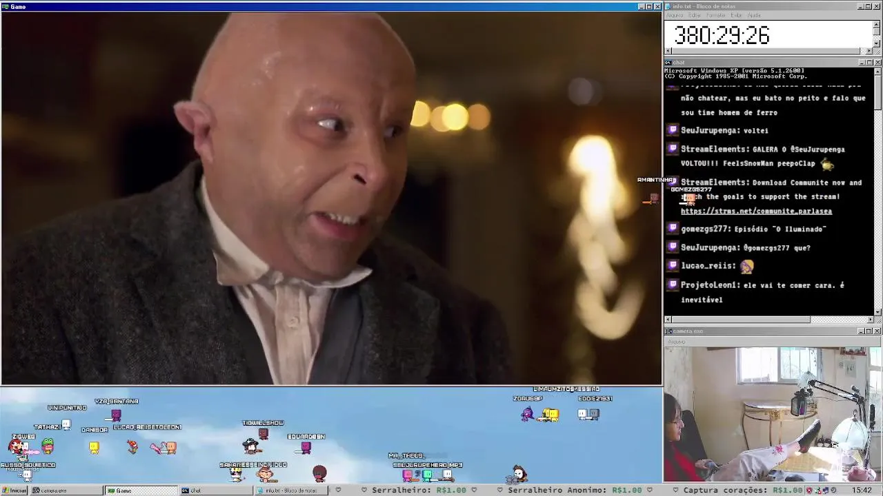Click the monkey avatar
Viewport: 883px width, 496px height.
point(265,474)
